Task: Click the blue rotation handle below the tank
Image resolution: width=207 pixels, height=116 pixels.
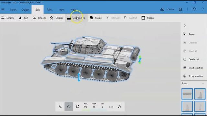Action: pos(79,77)
